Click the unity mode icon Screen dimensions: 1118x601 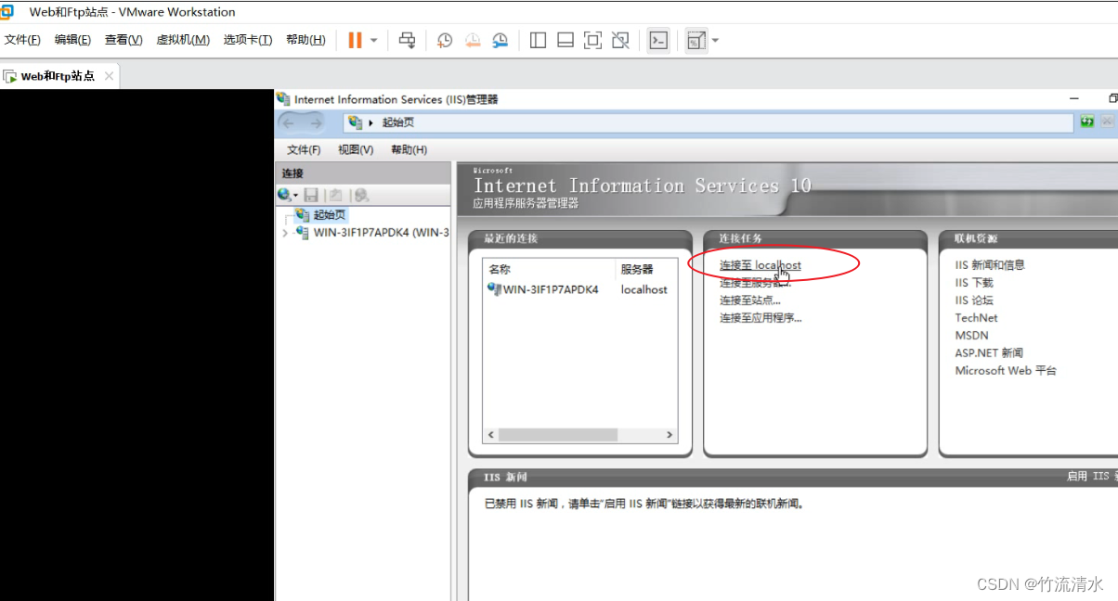point(621,40)
